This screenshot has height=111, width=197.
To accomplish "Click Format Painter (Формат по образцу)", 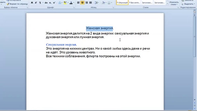I will [x=17, y=4].
